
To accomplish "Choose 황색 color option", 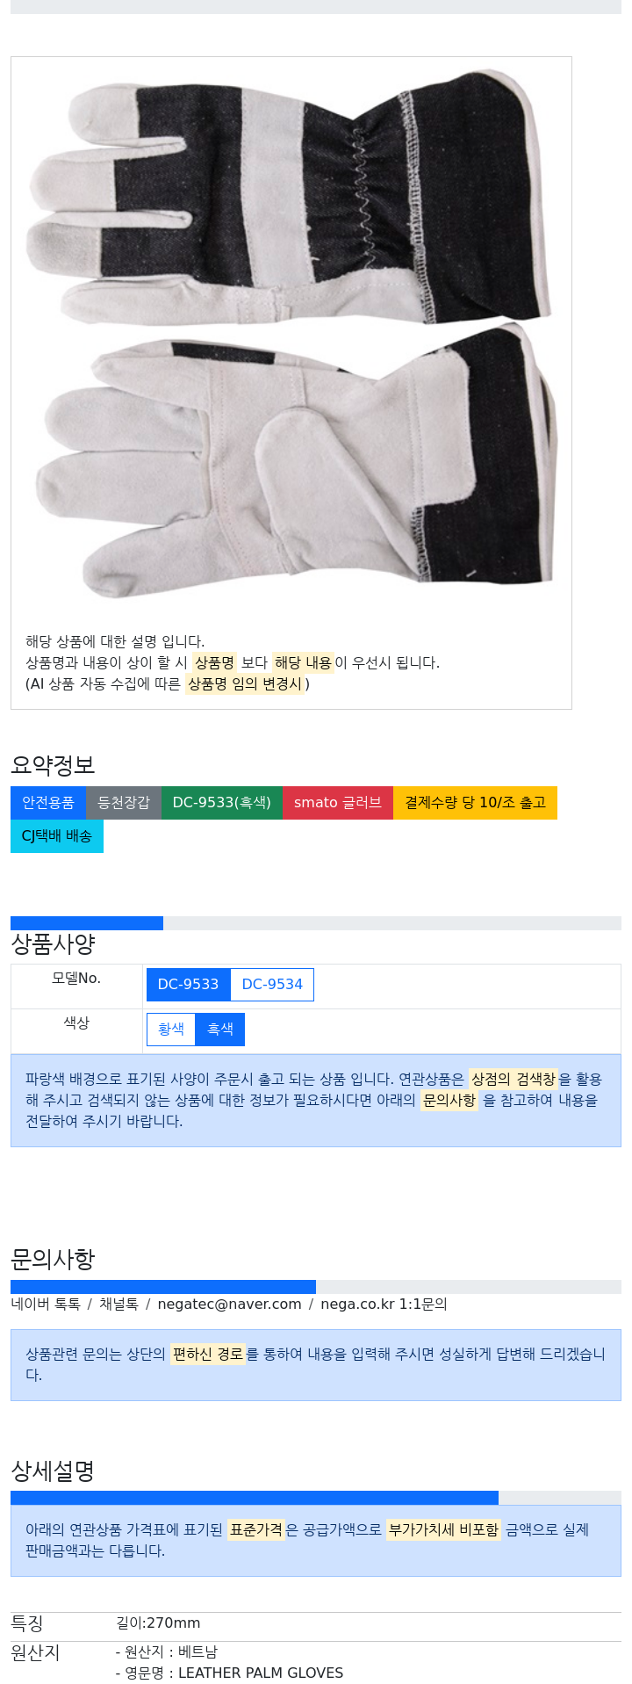I will pyautogui.click(x=171, y=1029).
